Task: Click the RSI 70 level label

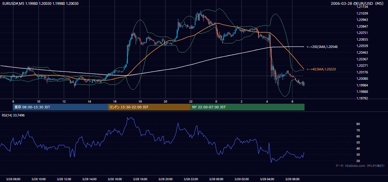Action: pyautogui.click(x=358, y=130)
